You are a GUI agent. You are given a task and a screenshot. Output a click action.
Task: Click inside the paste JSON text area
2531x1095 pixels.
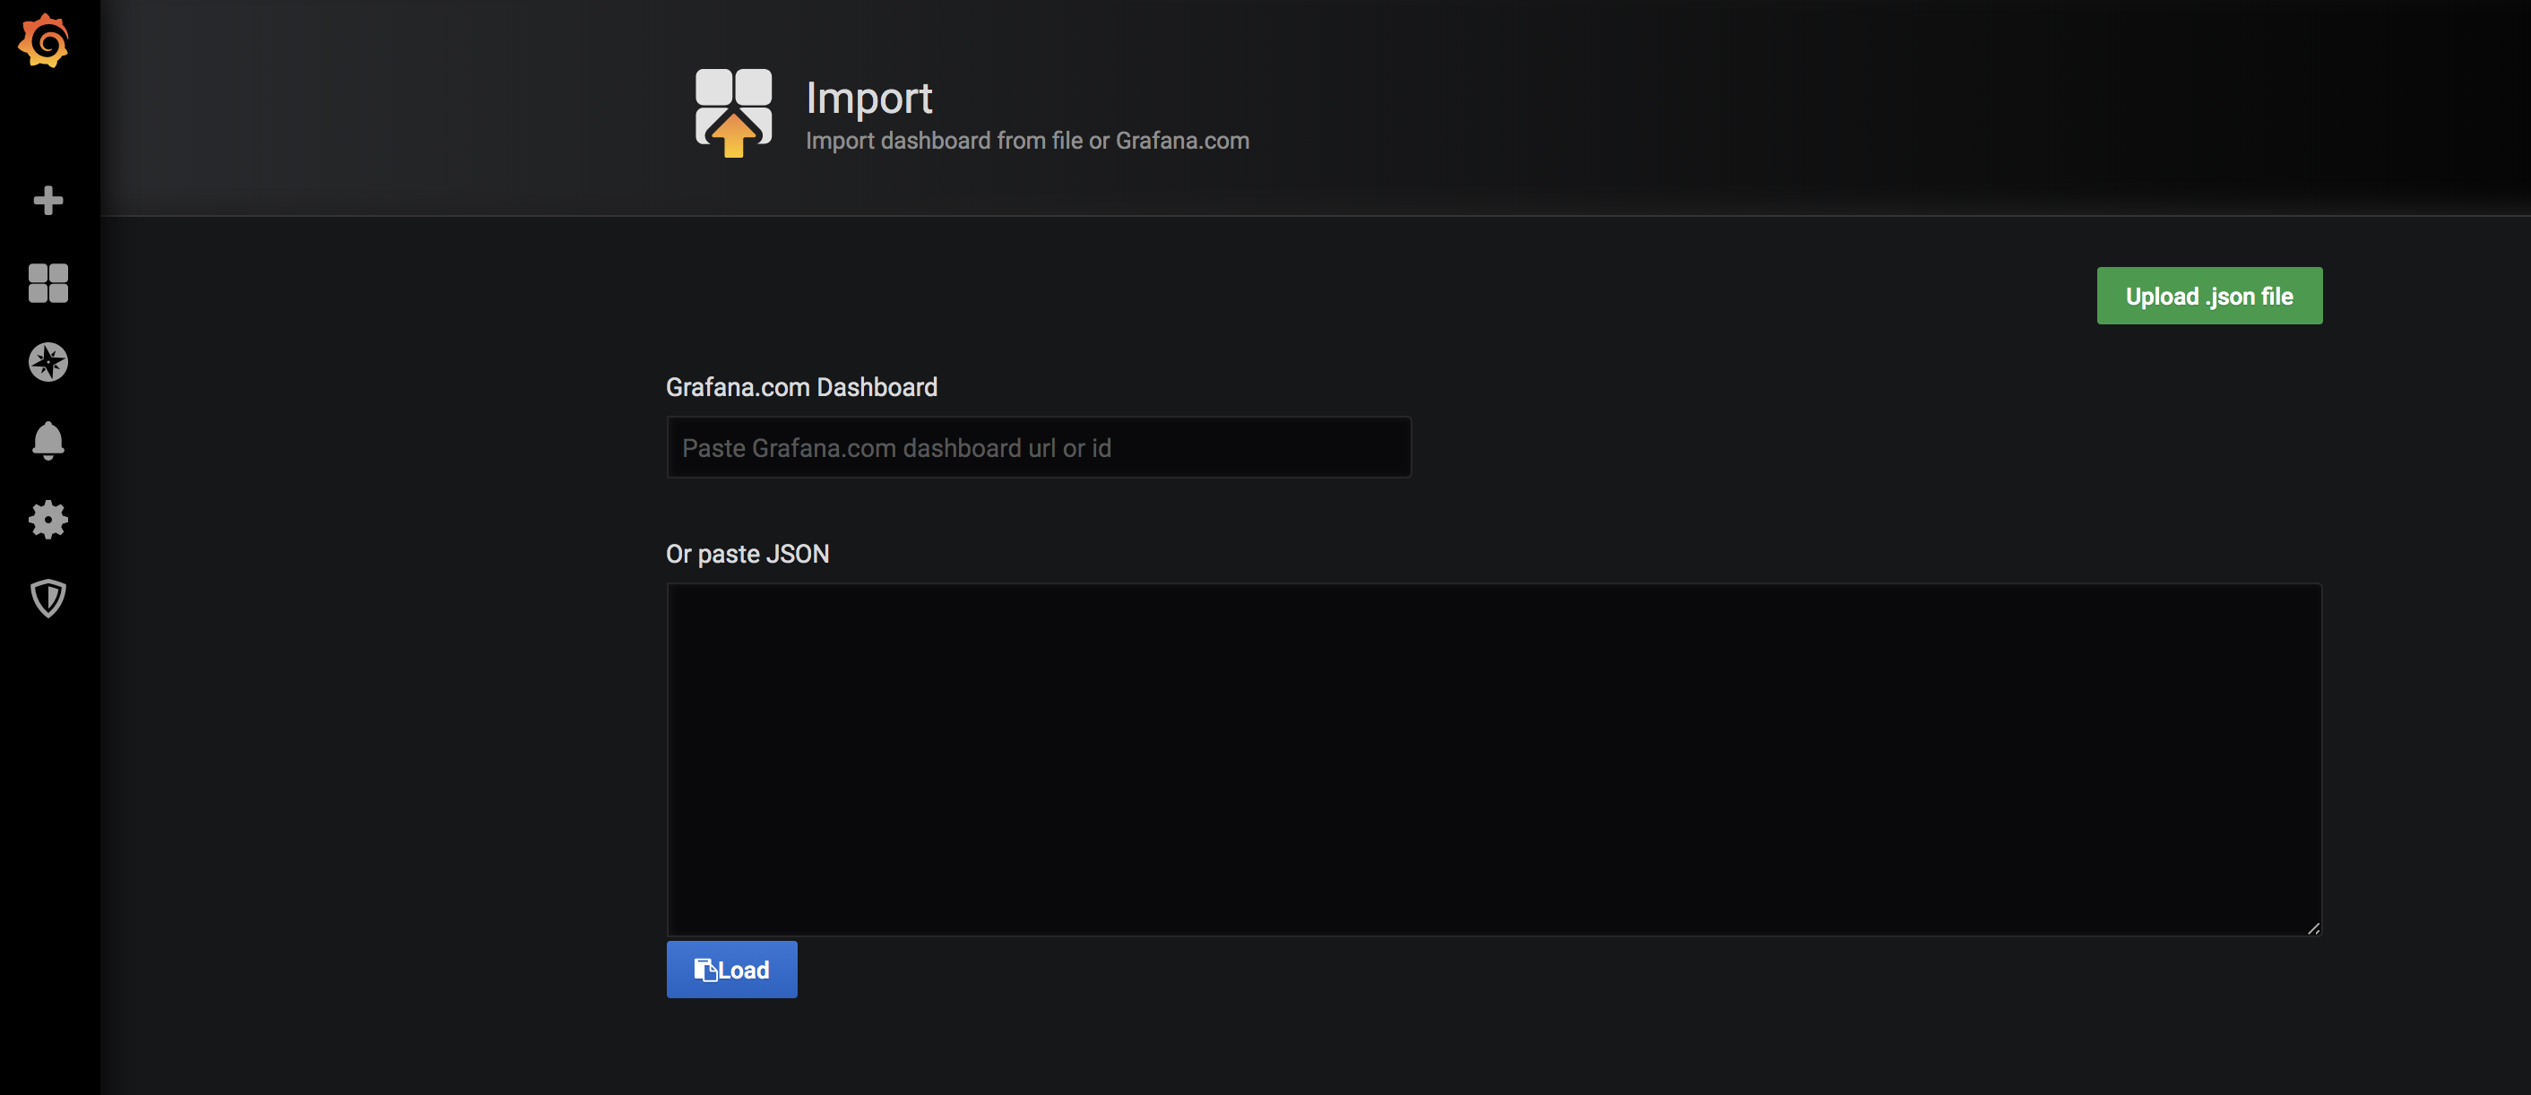coord(1493,758)
